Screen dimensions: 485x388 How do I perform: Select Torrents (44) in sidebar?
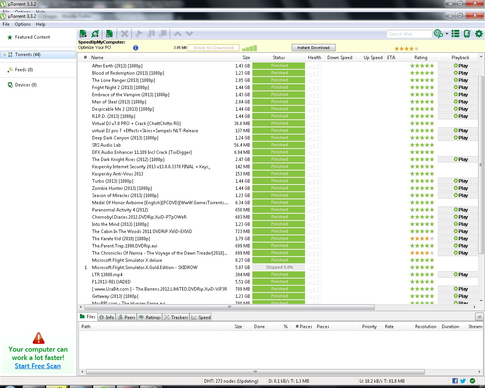(x=38, y=55)
